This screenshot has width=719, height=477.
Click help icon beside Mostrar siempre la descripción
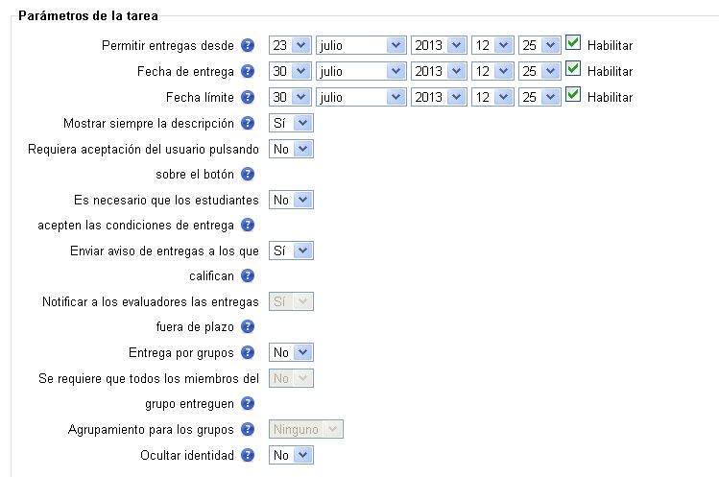(248, 123)
